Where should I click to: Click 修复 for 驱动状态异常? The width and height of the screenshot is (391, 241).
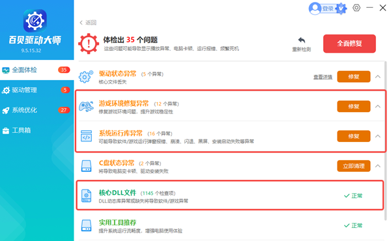click(x=354, y=77)
